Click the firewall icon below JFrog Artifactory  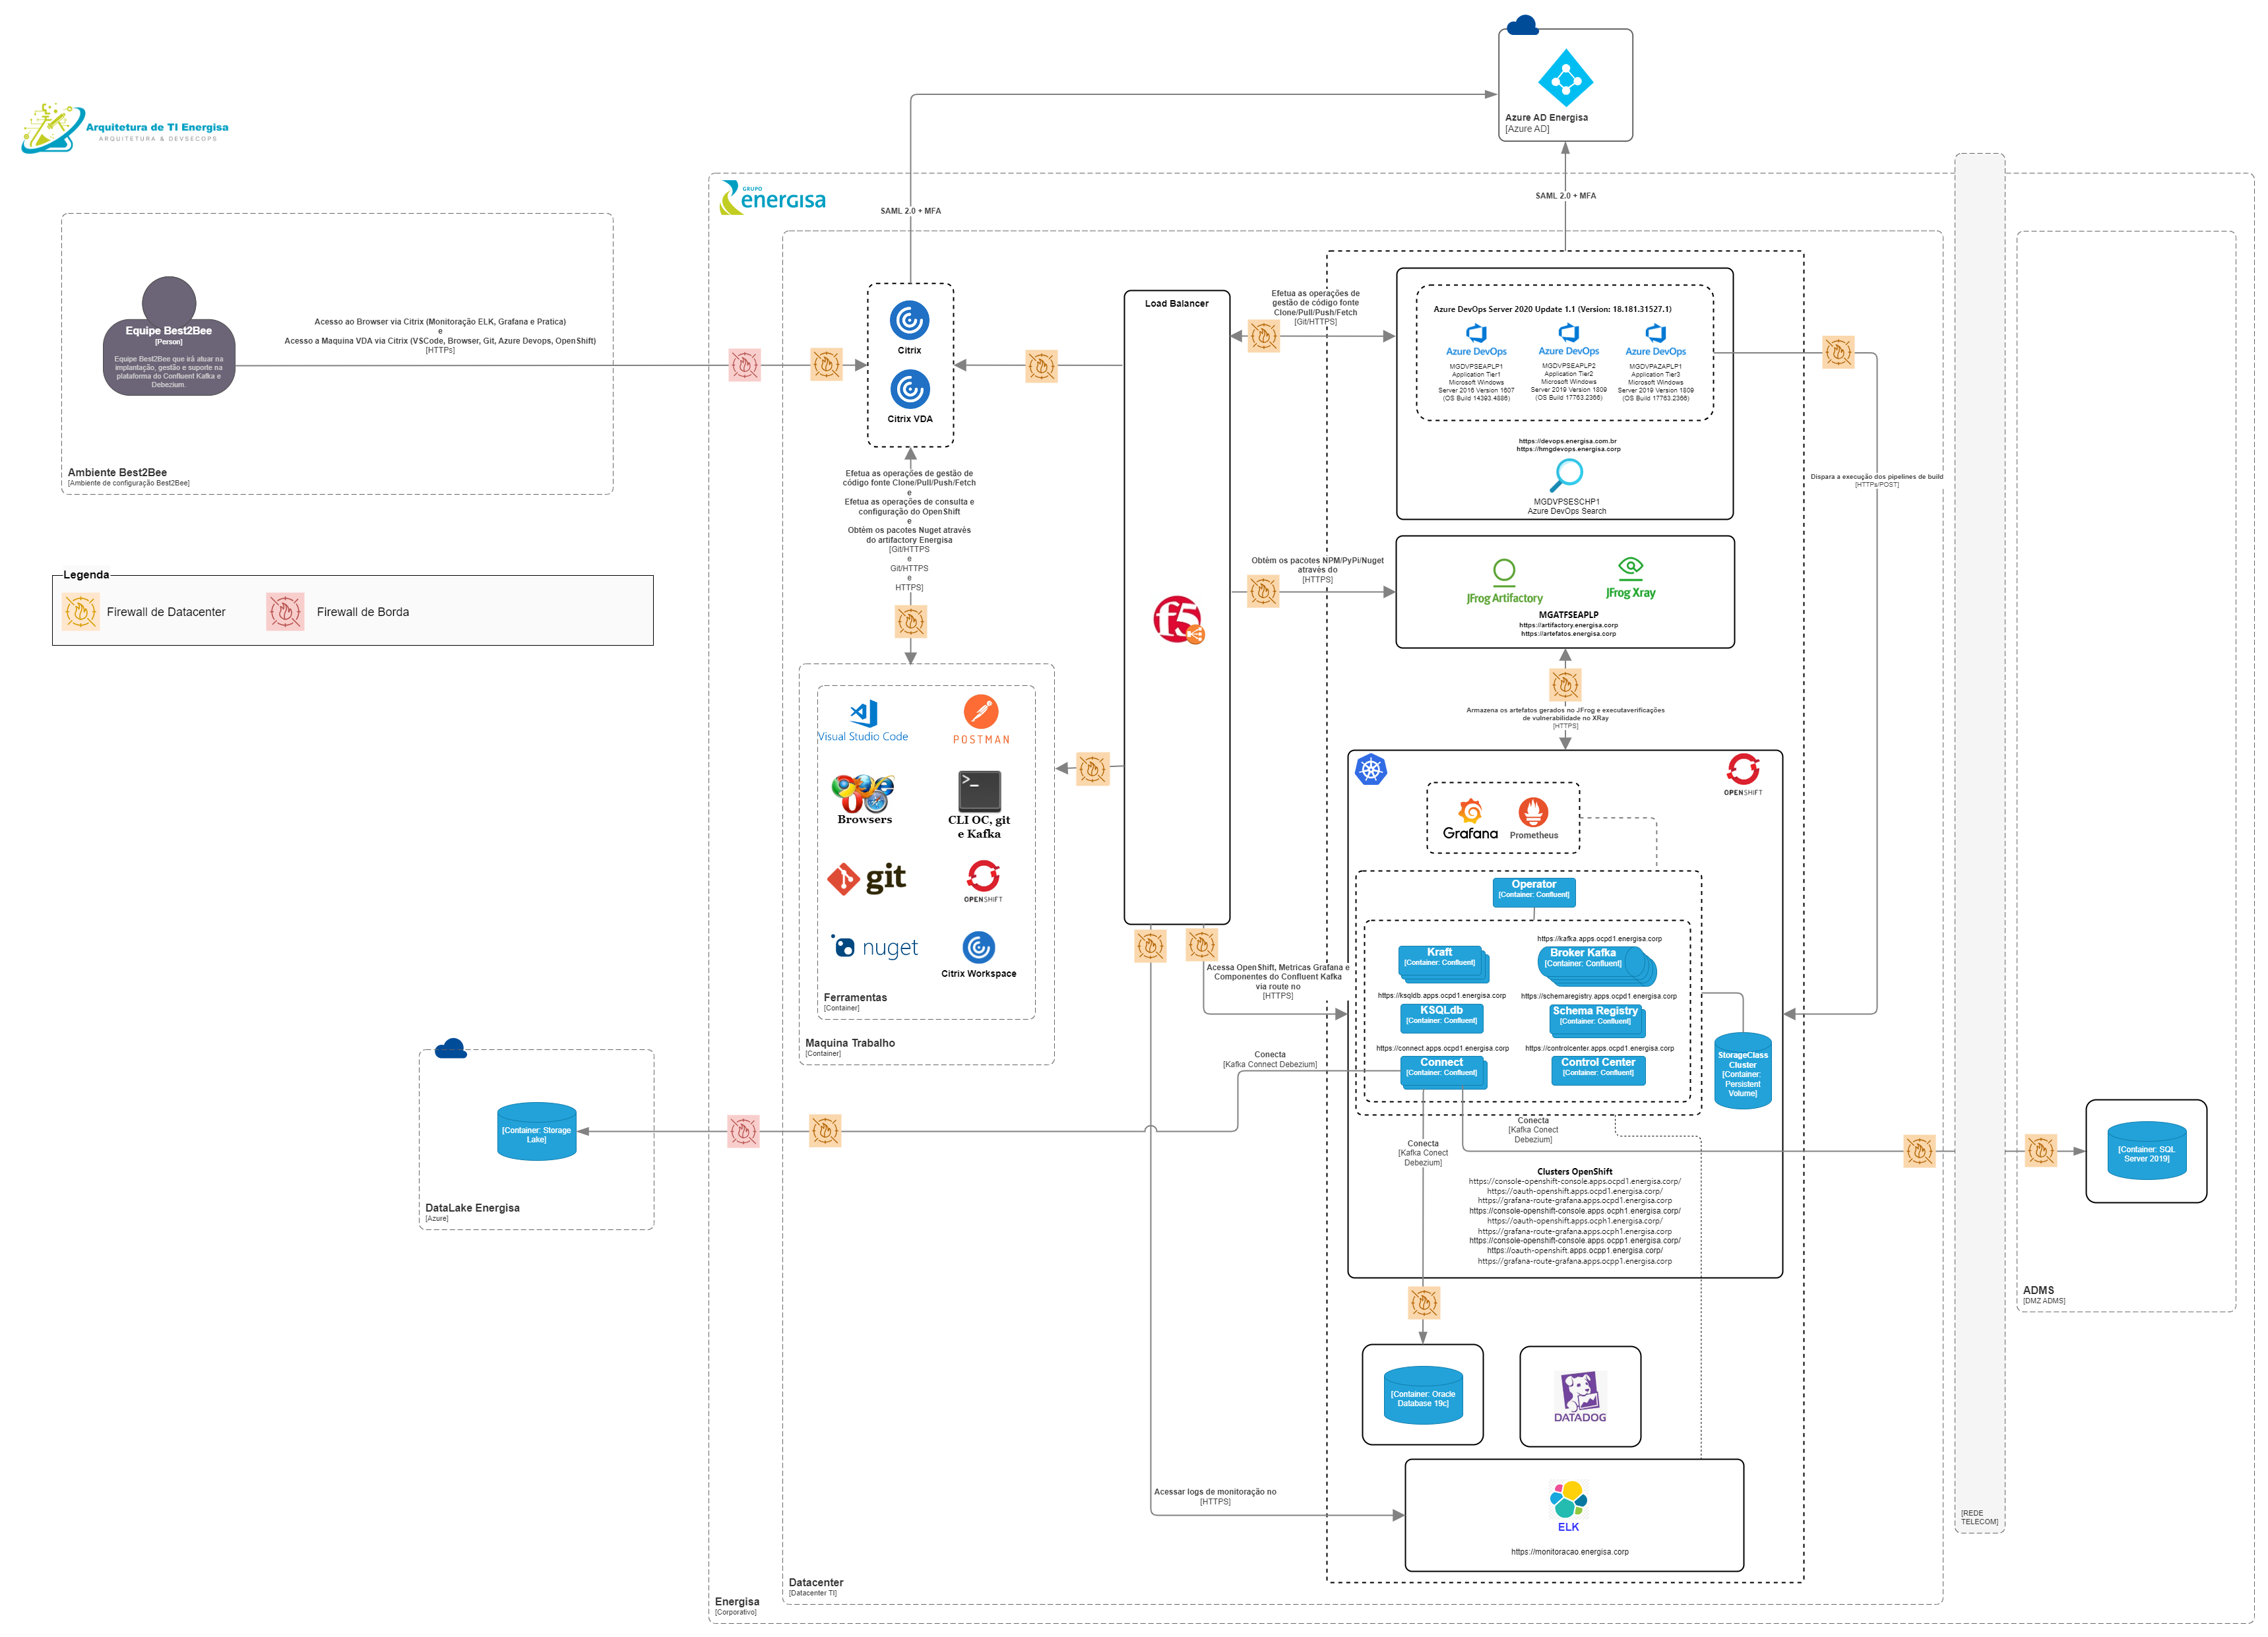click(1564, 684)
